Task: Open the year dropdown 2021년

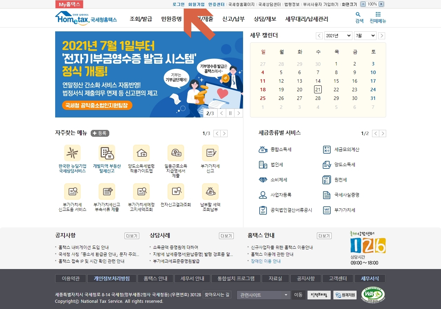Action: (x=338, y=35)
